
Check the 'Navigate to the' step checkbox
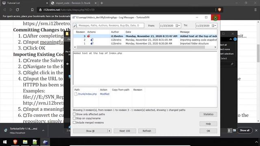coord(25,67)
